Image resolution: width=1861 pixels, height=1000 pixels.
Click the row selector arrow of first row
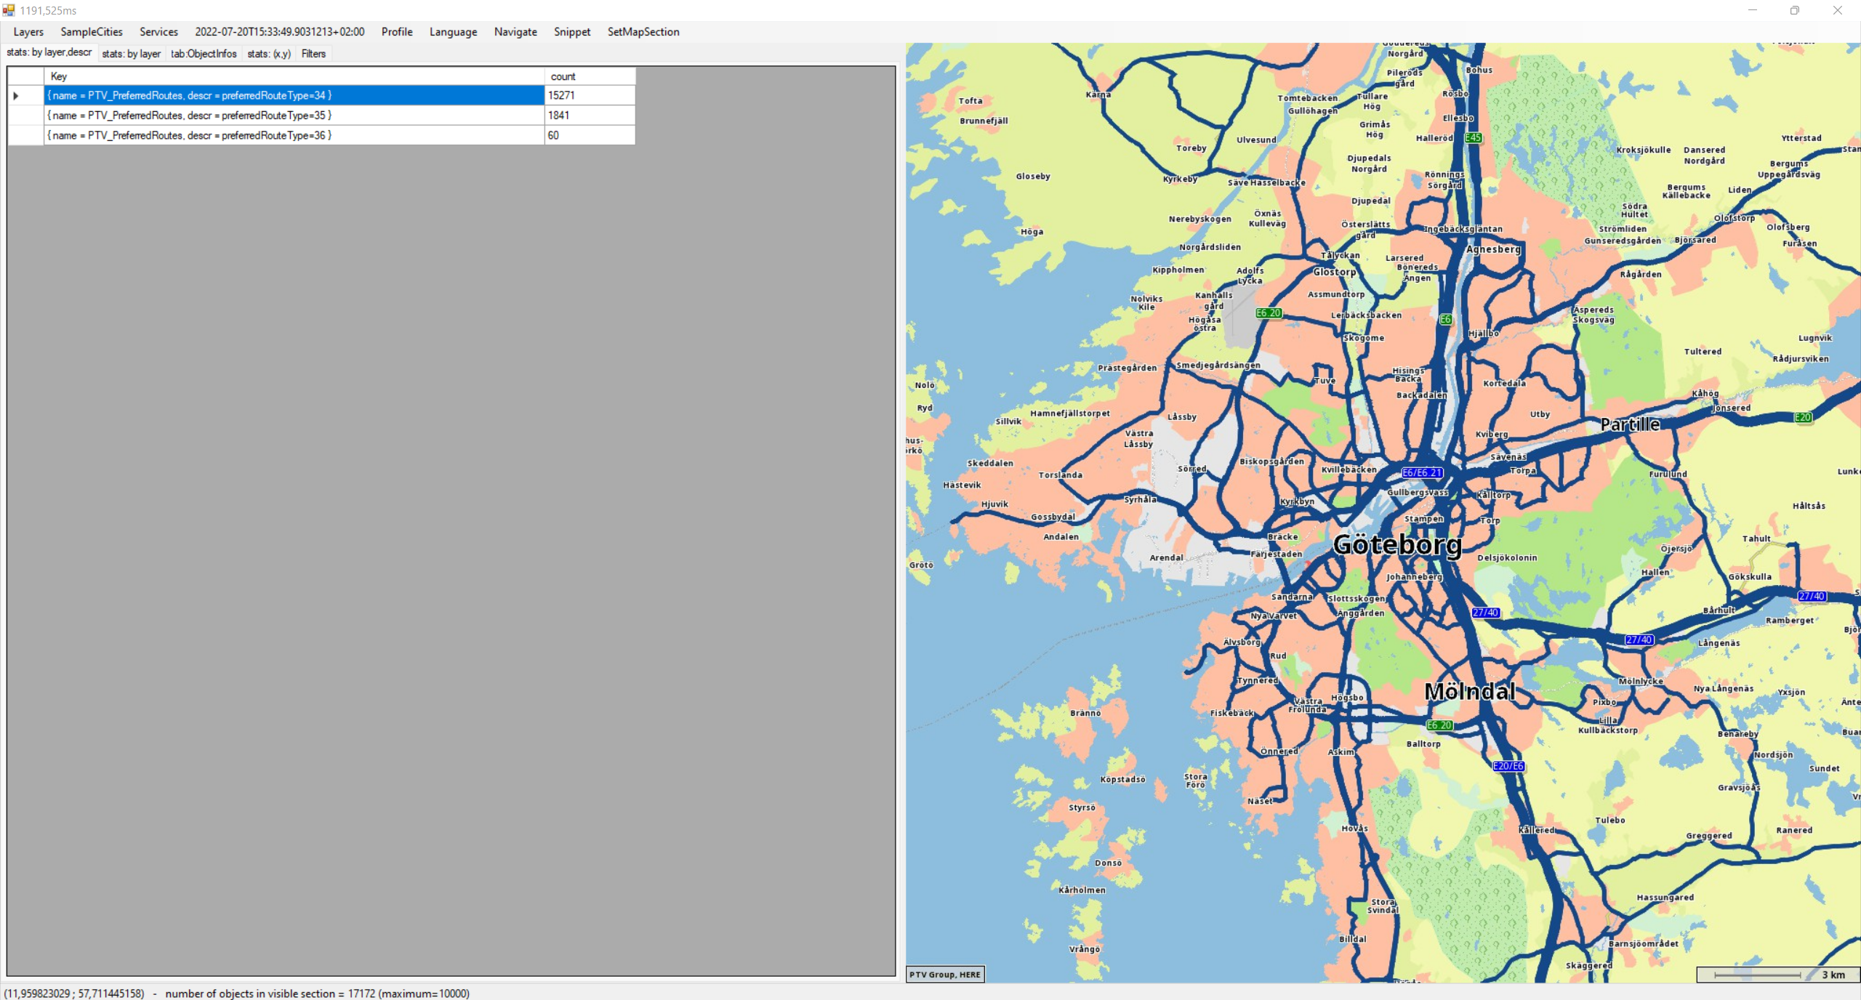(16, 96)
